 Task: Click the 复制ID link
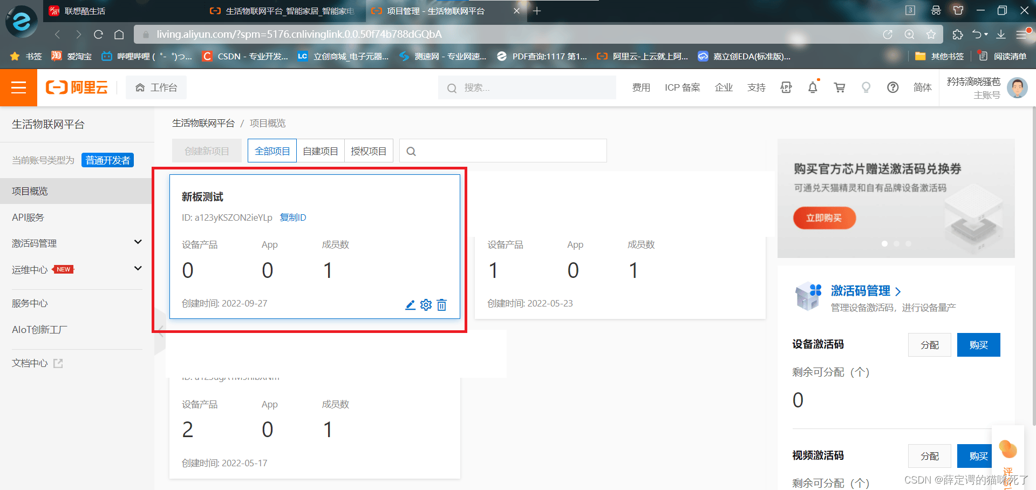pos(293,217)
